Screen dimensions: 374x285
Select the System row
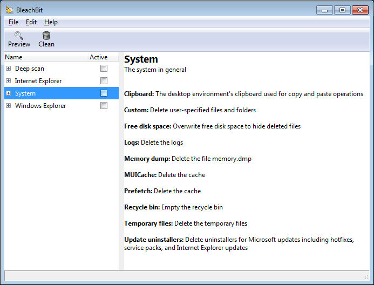(62, 93)
